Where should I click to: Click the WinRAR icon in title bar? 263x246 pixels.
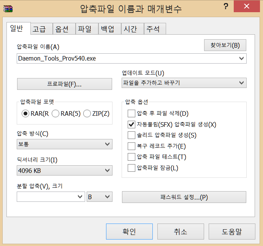click(x=8, y=9)
